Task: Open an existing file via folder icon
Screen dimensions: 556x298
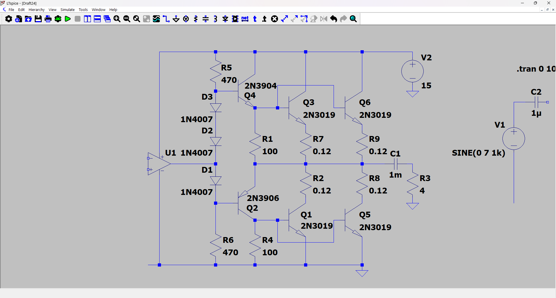Action: click(x=28, y=19)
